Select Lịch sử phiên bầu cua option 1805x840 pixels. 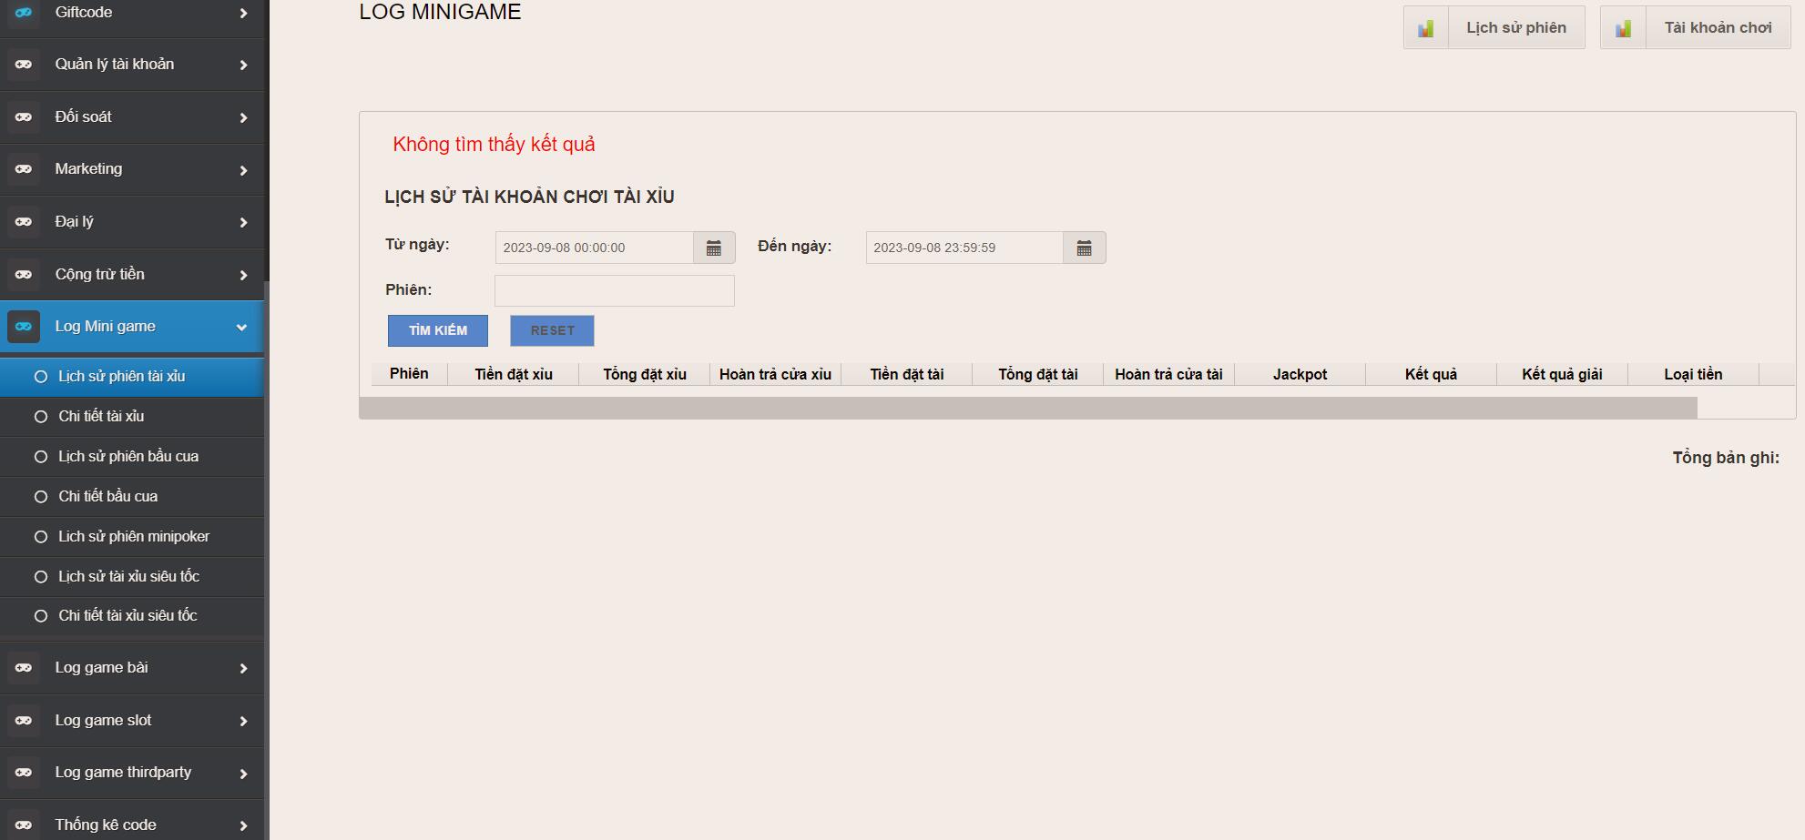tap(41, 457)
